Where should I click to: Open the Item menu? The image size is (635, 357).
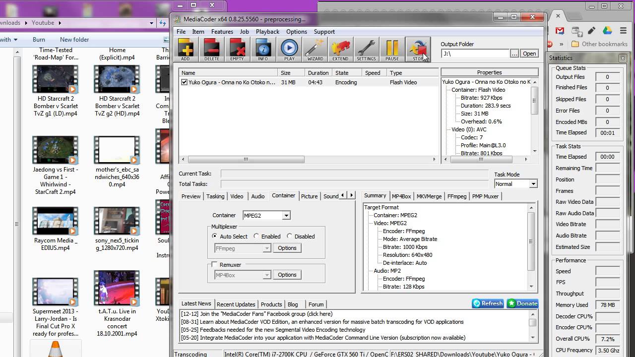198,32
